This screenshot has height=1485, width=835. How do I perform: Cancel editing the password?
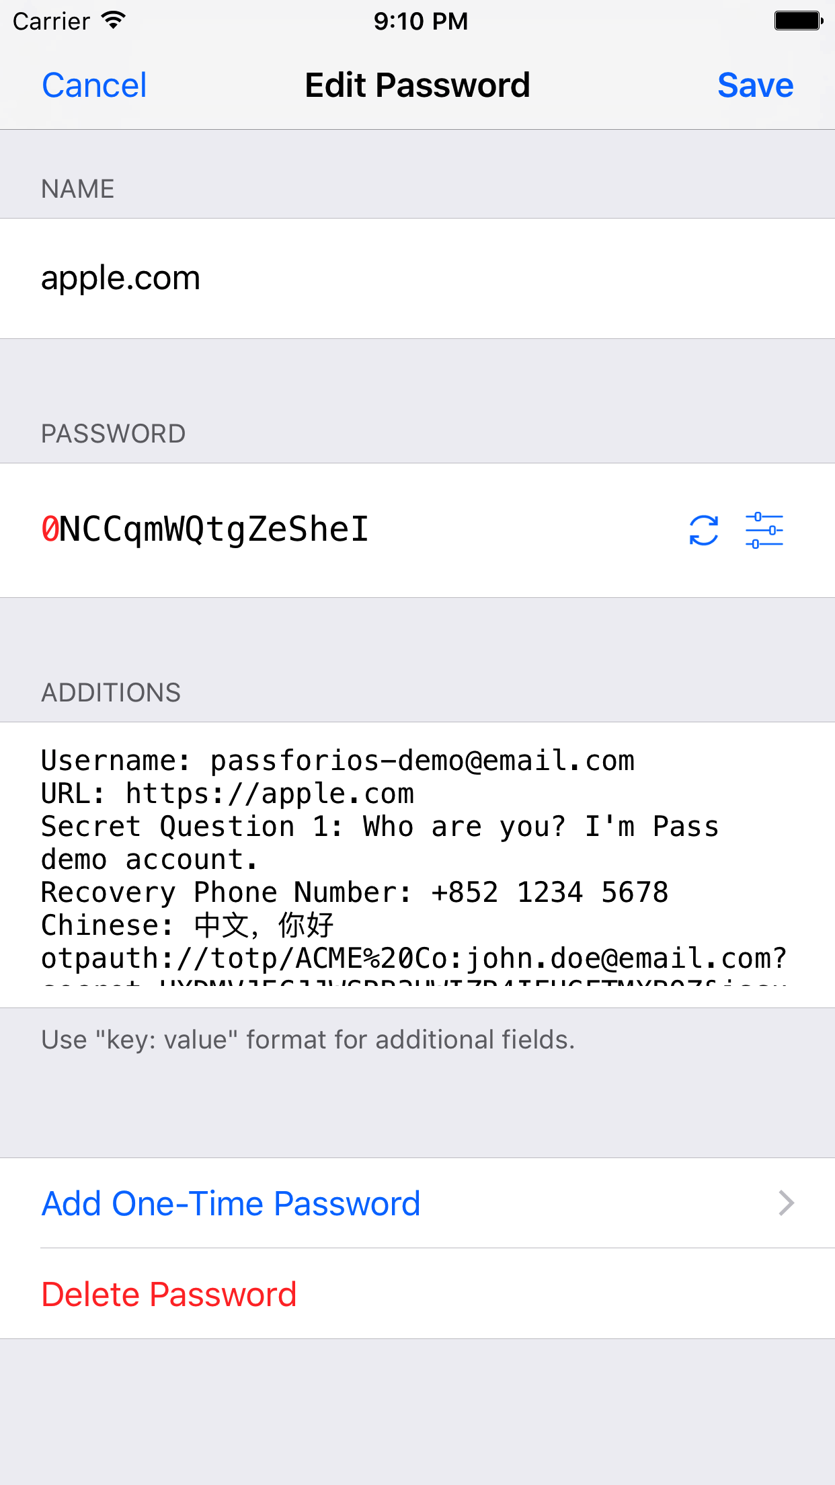(x=94, y=85)
